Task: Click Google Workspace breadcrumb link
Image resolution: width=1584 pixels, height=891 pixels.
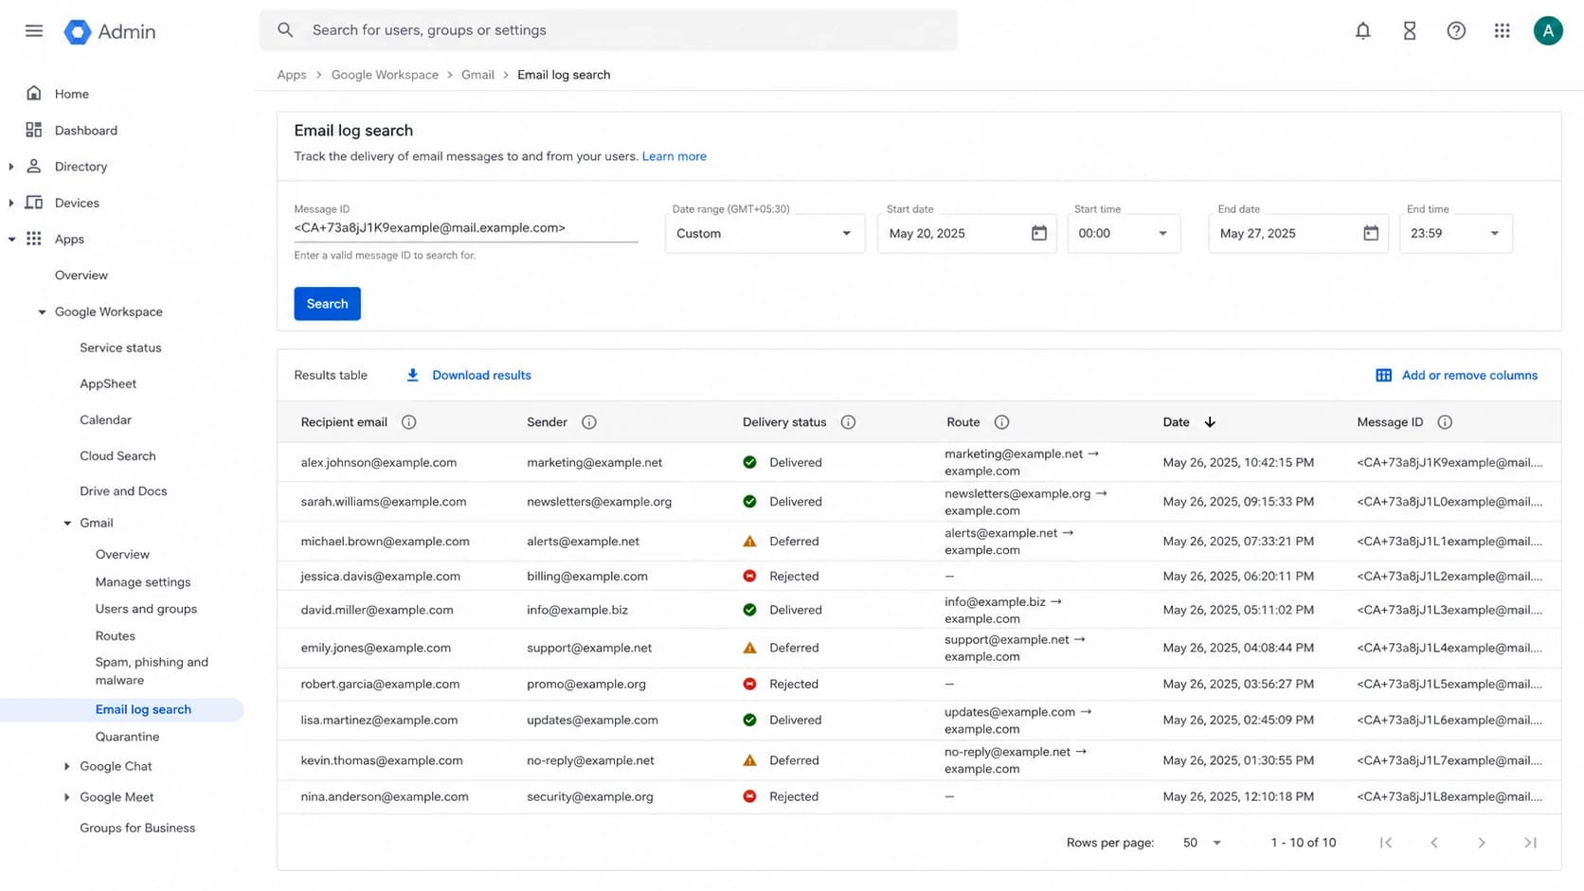Action: tap(385, 75)
